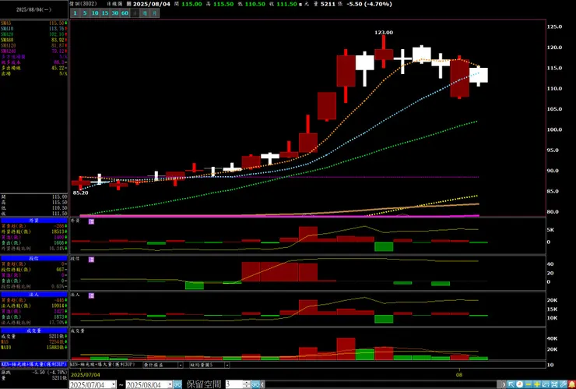Open end date 2025/08/04 dropdown
The width and height of the screenshot is (576, 389).
pos(170,385)
